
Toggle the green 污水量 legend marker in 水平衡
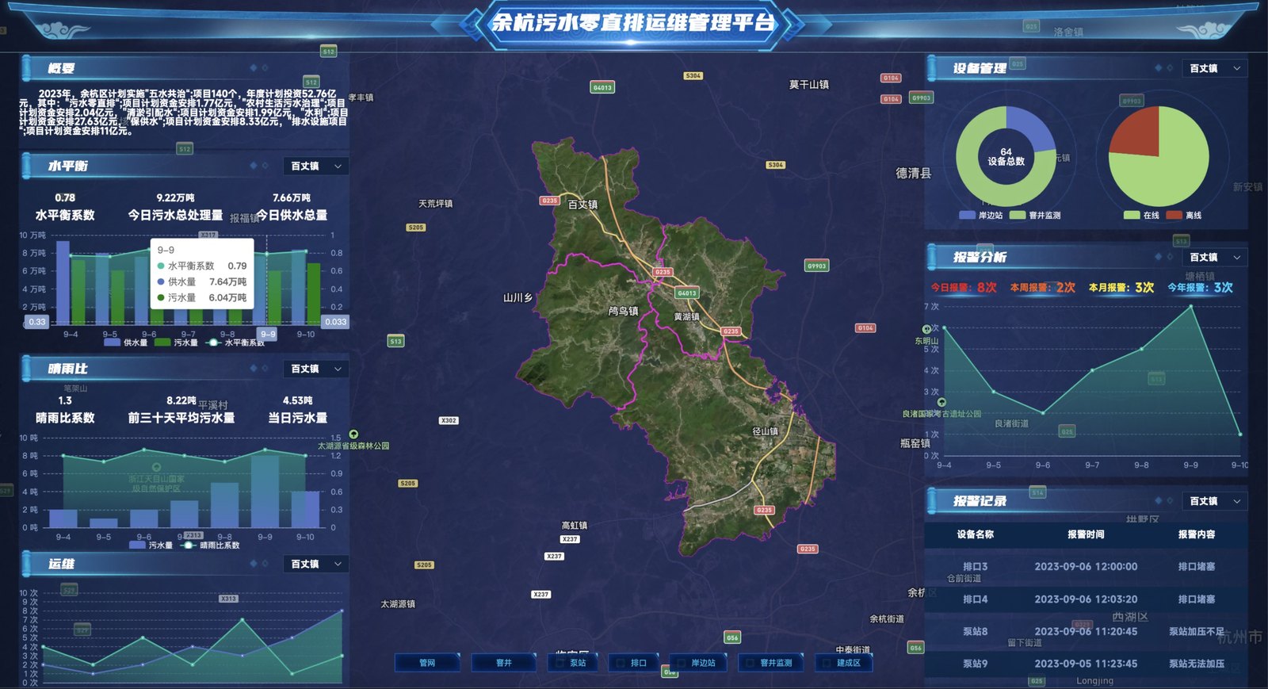coord(162,343)
